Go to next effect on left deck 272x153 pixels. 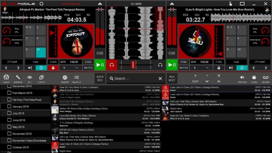[18, 68]
